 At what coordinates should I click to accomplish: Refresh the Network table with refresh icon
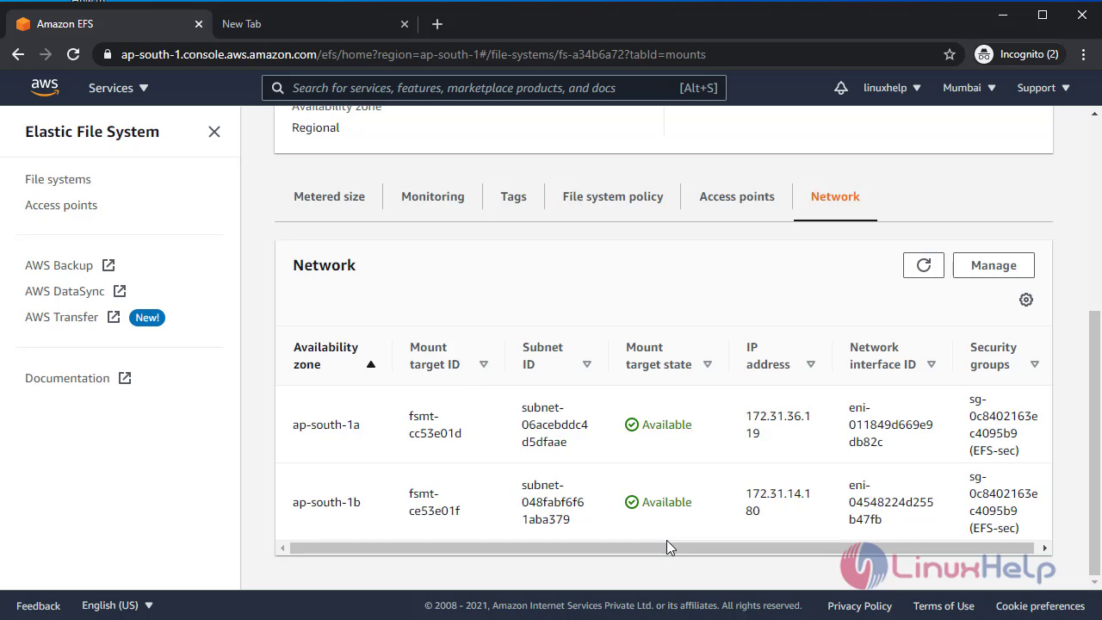[x=924, y=265]
